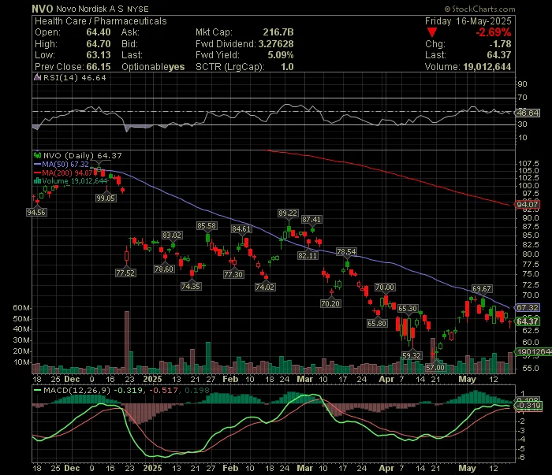
Task: Click the Health Care / Pharmaceuticals sector text
Action: click(x=101, y=21)
